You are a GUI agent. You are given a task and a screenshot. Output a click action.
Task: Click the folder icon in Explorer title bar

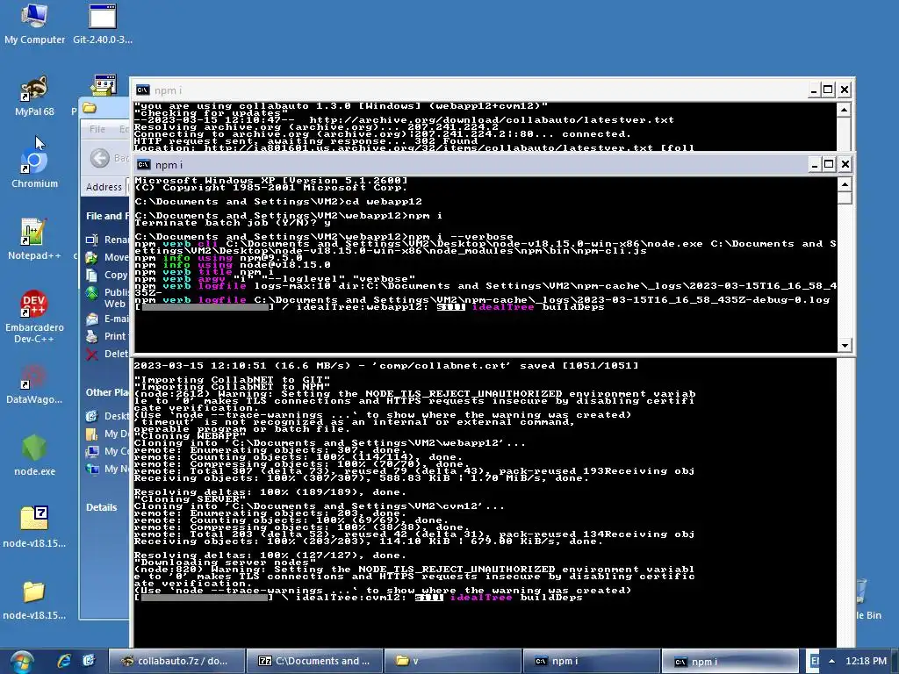tap(89, 108)
